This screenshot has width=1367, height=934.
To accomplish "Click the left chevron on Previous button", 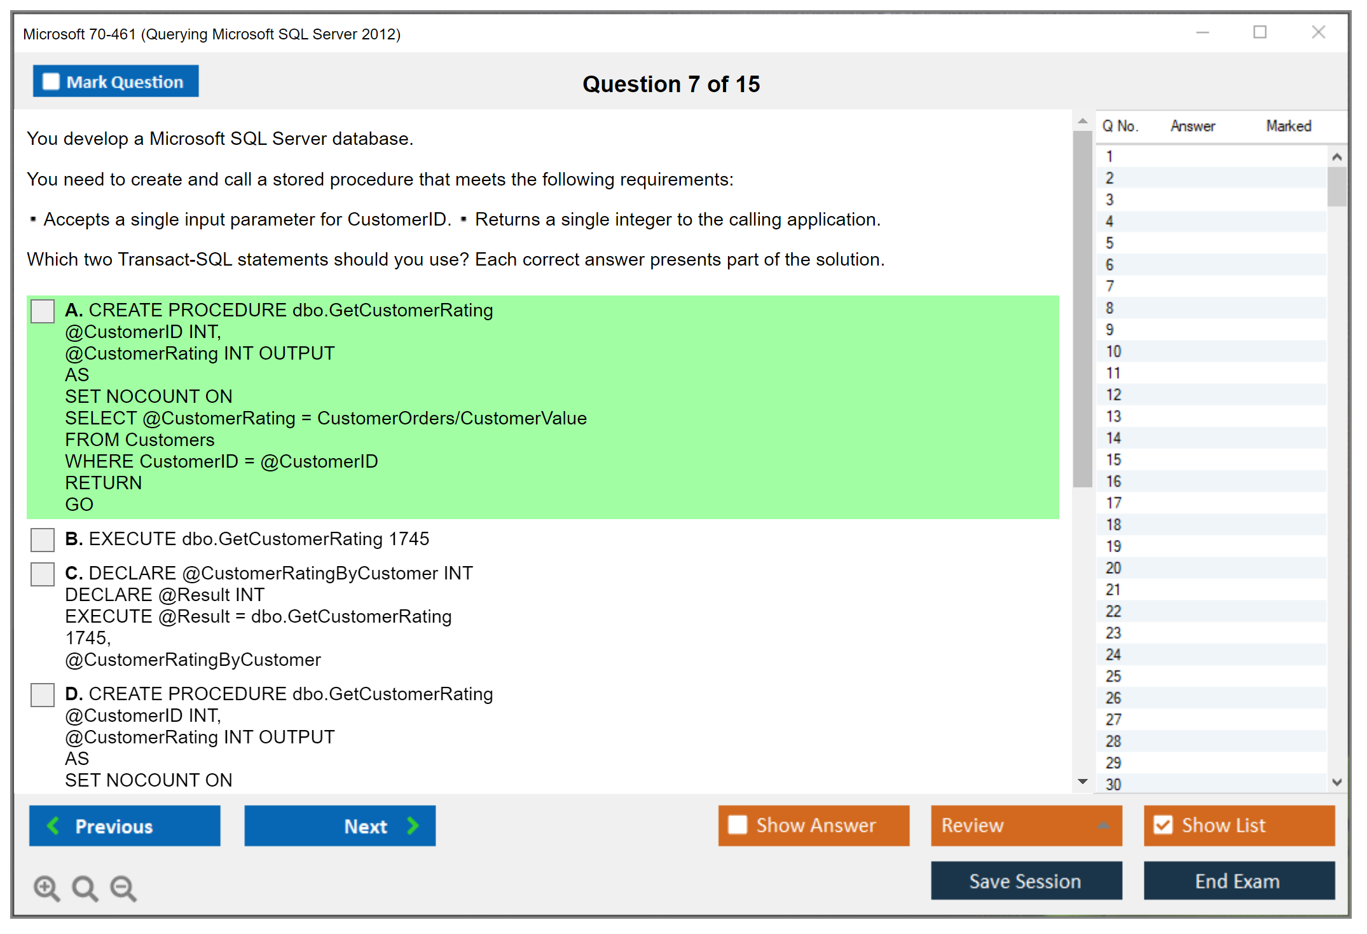I will tap(53, 825).
